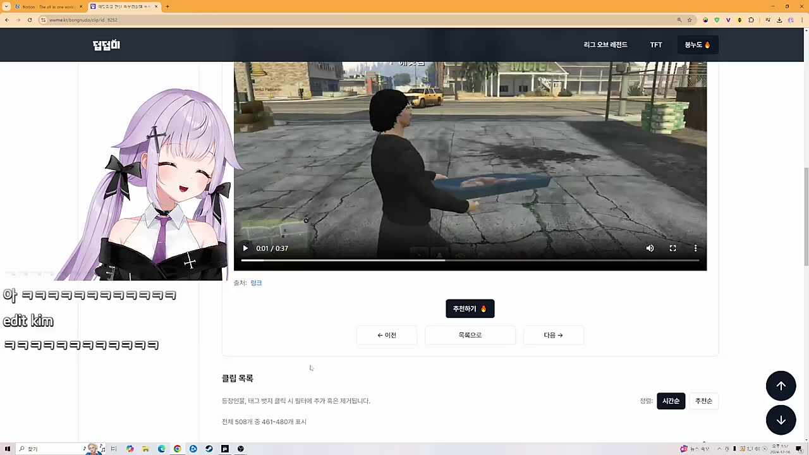Open the notification center icon

tap(799, 449)
